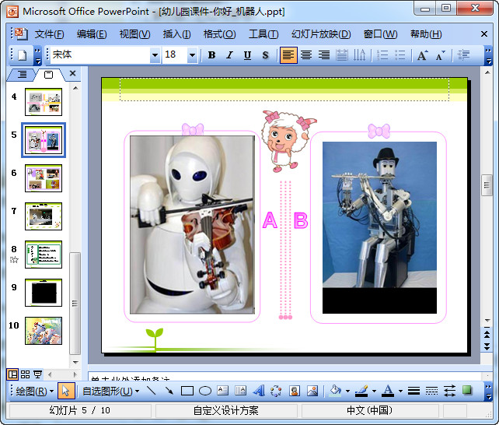Screen dimensions: 499x425
Task: Apply numbered list formatting
Action: [382, 55]
